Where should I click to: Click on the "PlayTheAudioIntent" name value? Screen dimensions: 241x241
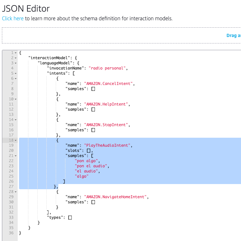[108, 145]
